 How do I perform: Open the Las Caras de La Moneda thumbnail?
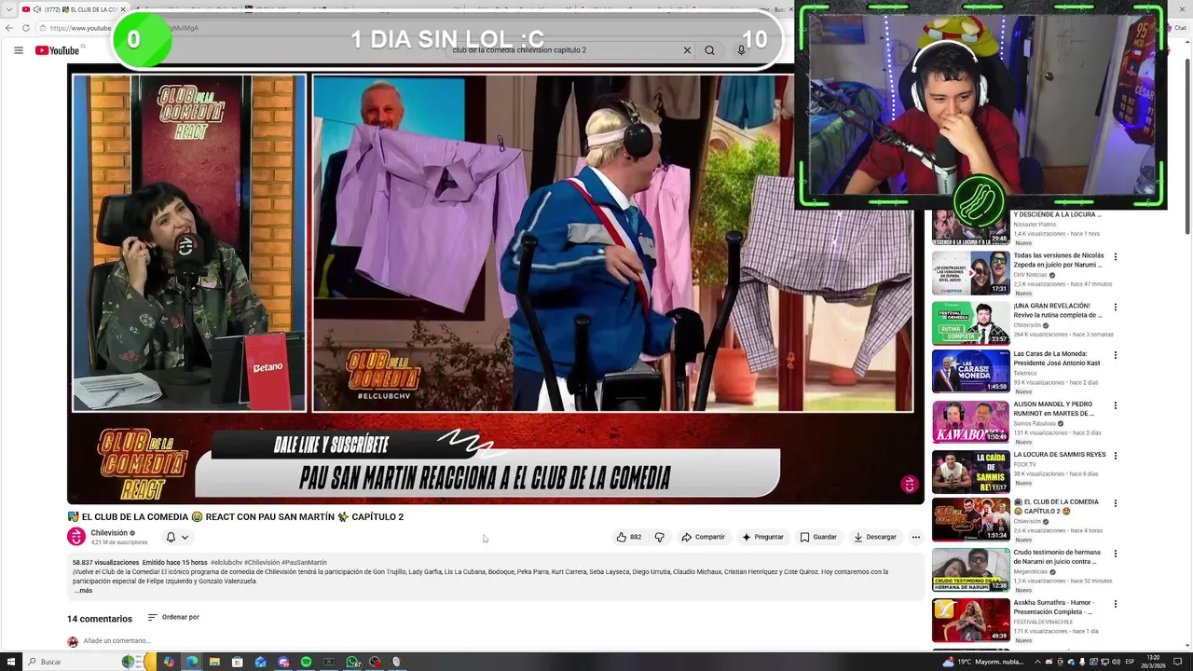pyautogui.click(x=970, y=372)
